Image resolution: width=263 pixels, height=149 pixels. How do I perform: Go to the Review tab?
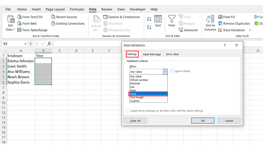click(x=107, y=9)
